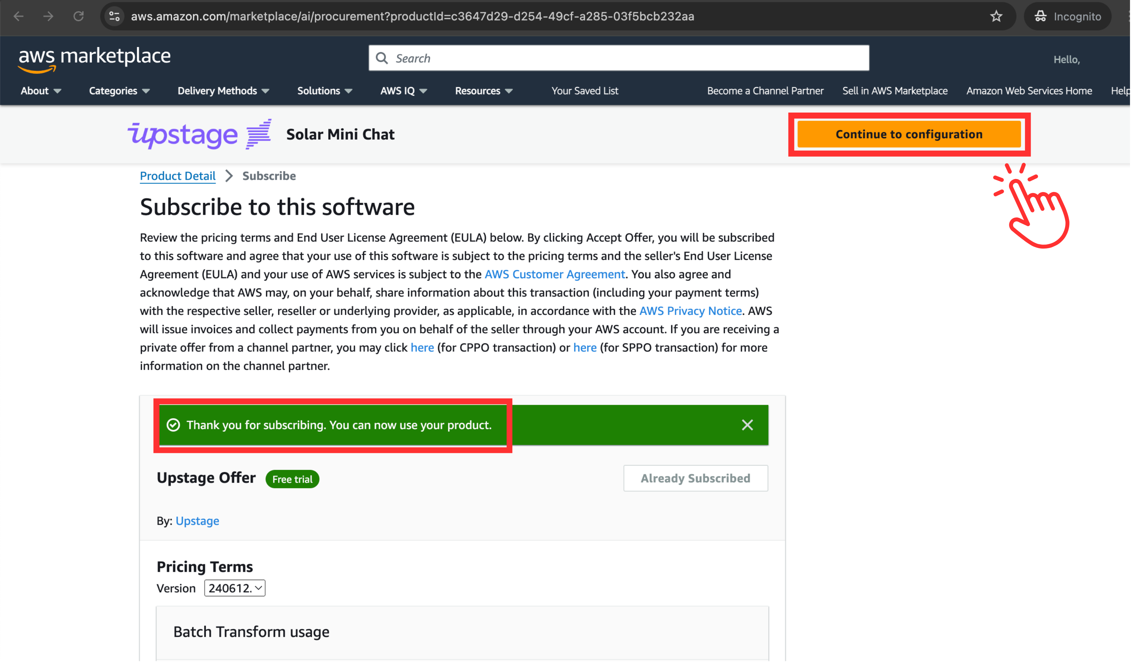Open the AWS Privacy Notice link
The width and height of the screenshot is (1131, 662).
click(691, 311)
